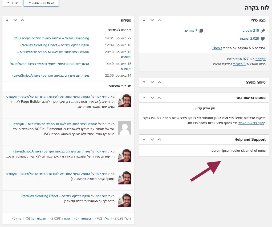This screenshot has width=272, height=227.
Task: Open JavaScript Arrays link in comment
Action: click(52, 151)
